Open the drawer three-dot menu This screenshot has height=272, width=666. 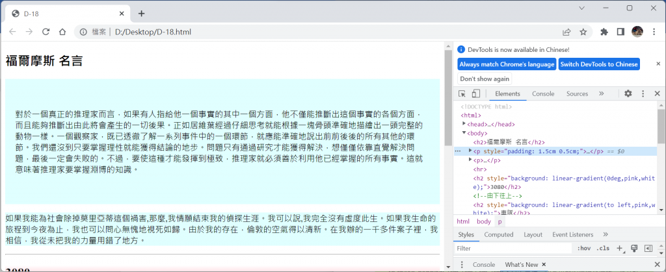coord(462,264)
